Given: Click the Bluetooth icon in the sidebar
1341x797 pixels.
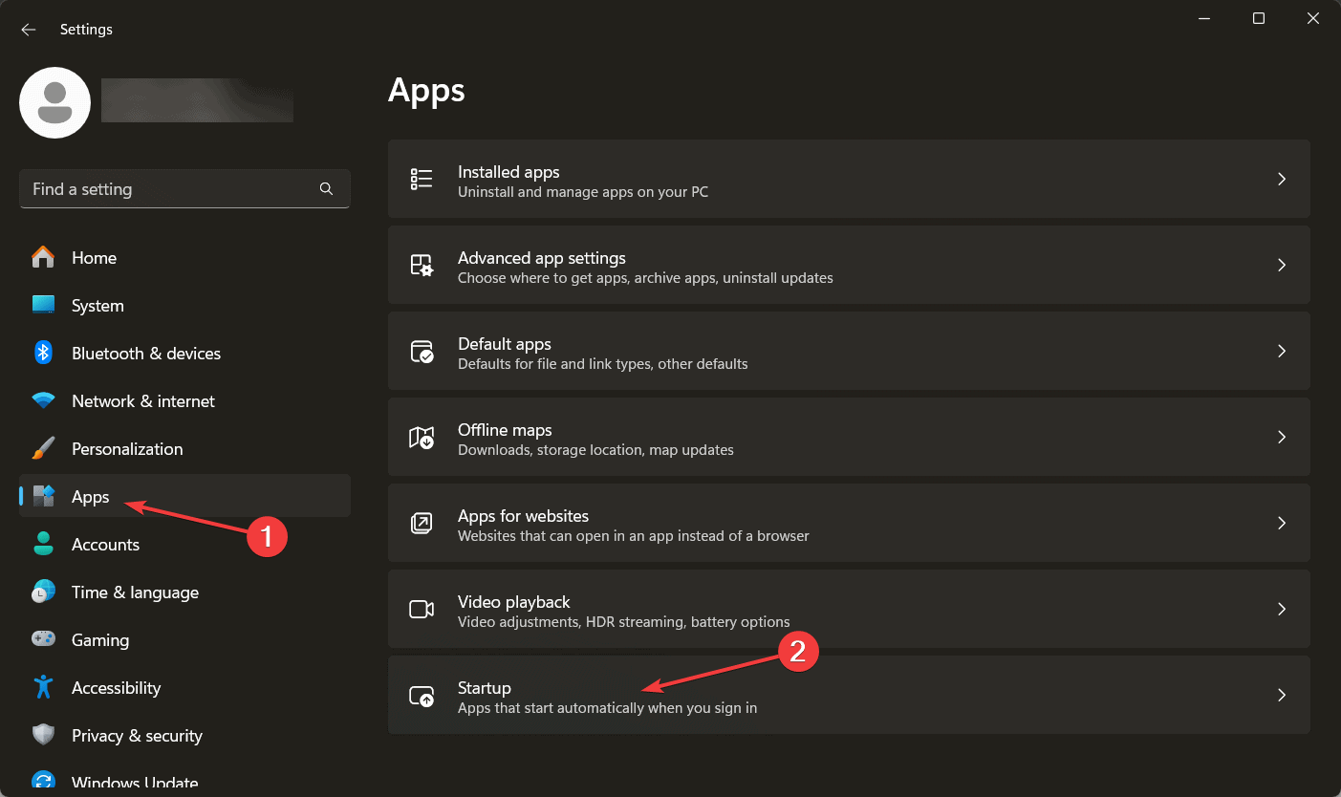Looking at the screenshot, I should (x=43, y=354).
